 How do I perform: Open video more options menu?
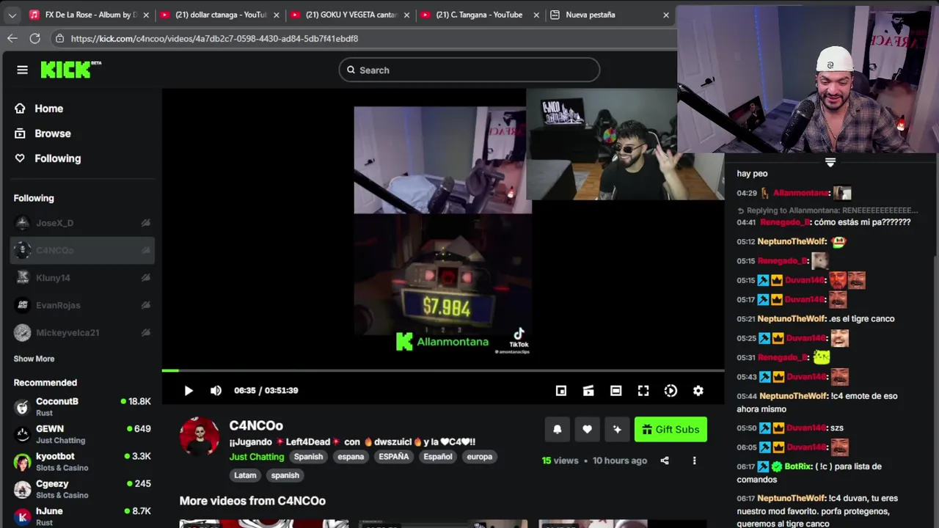[694, 461]
